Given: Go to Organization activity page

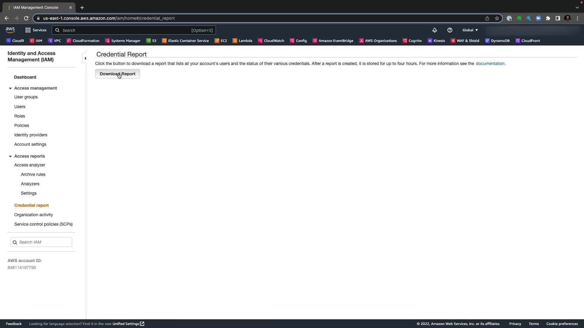Looking at the screenshot, I should coord(33,215).
